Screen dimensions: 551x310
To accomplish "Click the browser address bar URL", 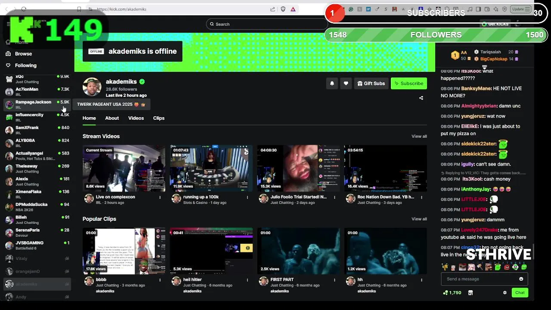I will [121, 9].
